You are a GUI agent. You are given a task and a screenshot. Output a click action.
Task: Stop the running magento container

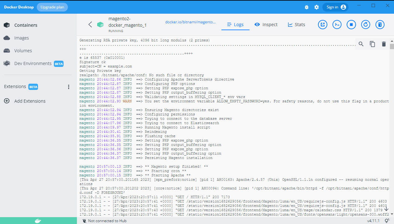click(351, 24)
